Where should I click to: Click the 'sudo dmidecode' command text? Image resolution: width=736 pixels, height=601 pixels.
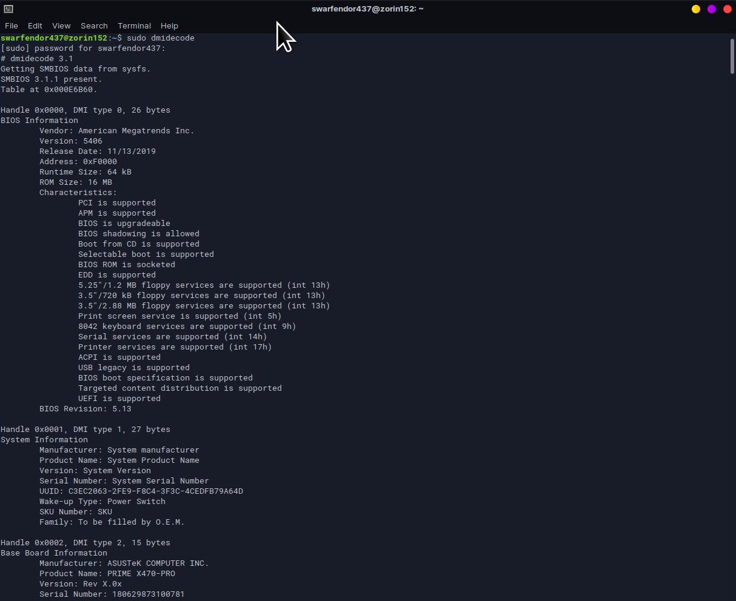click(x=161, y=38)
